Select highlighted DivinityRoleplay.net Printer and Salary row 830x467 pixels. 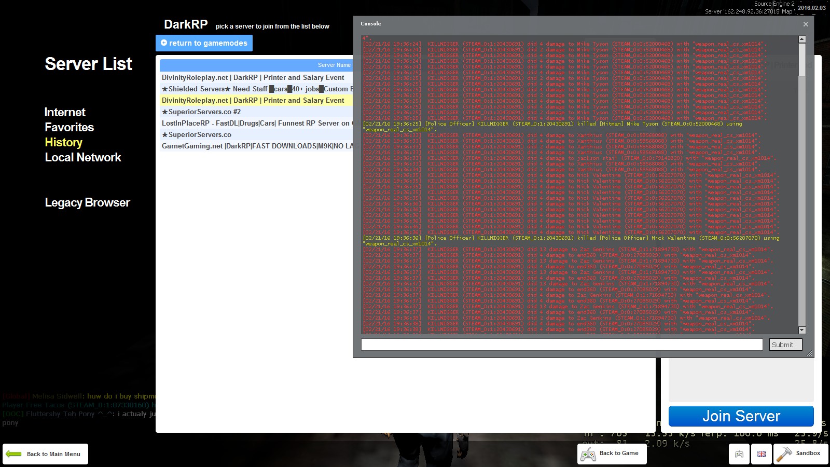click(x=256, y=100)
